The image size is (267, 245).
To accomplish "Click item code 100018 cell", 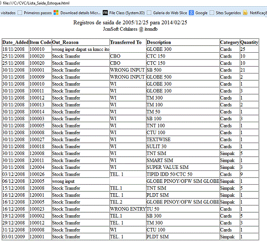I will coord(41,146).
